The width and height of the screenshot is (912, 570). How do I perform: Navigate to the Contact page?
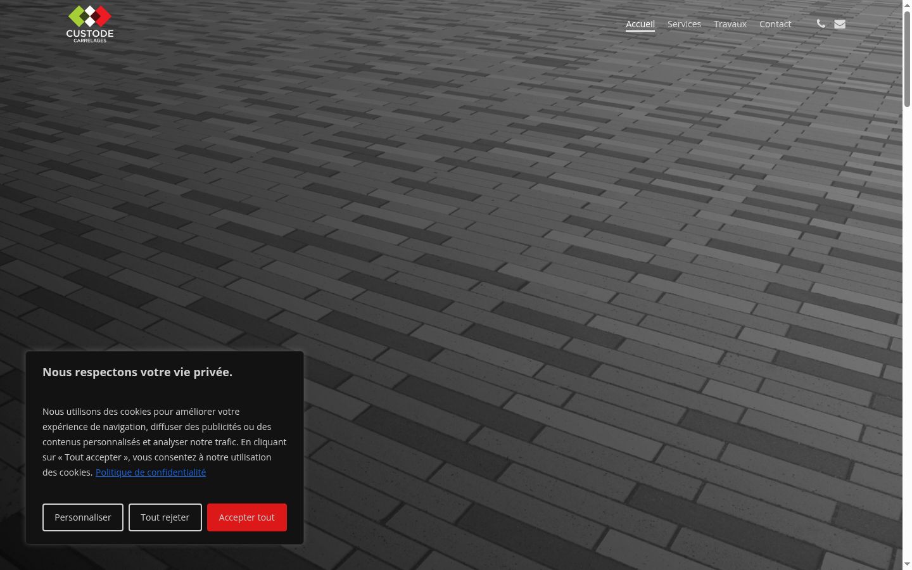click(775, 24)
